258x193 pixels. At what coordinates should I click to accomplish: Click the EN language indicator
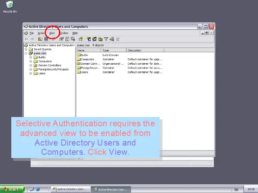(x=236, y=189)
